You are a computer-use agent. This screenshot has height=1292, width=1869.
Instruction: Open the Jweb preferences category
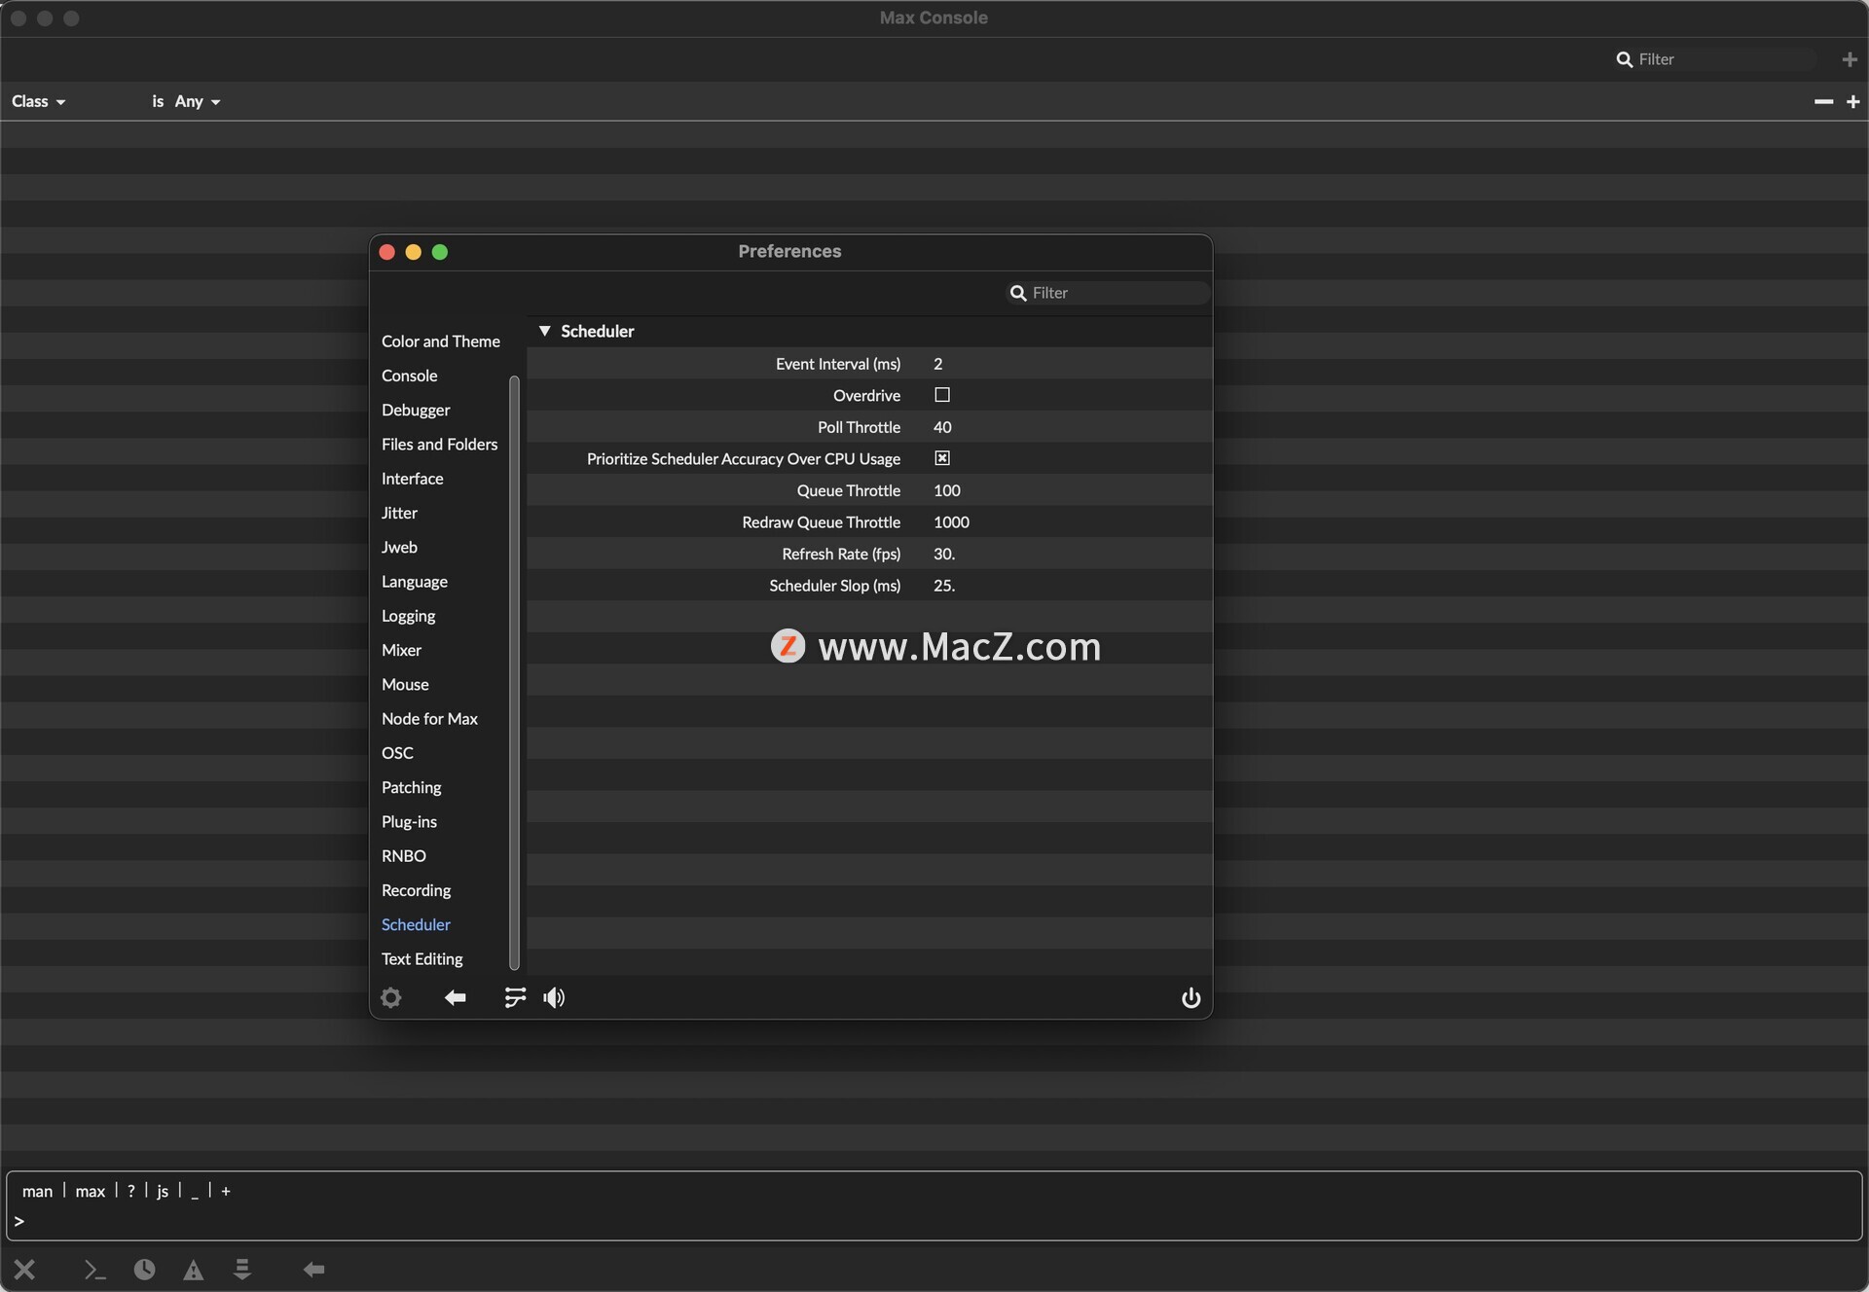point(399,547)
